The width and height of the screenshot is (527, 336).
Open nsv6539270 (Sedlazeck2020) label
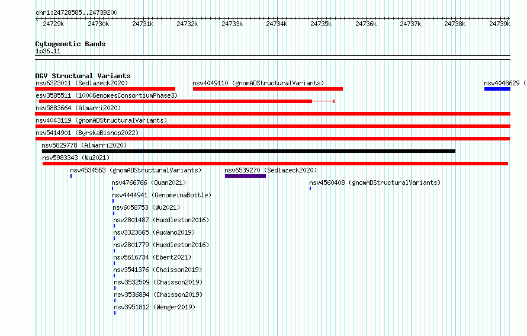click(x=271, y=170)
